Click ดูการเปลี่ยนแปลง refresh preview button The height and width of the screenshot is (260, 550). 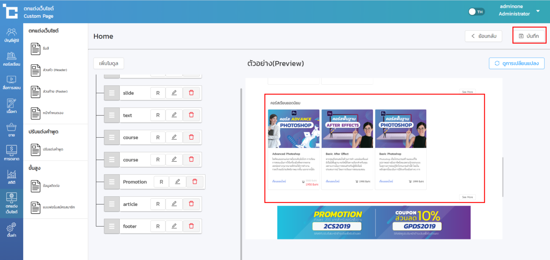click(x=517, y=63)
